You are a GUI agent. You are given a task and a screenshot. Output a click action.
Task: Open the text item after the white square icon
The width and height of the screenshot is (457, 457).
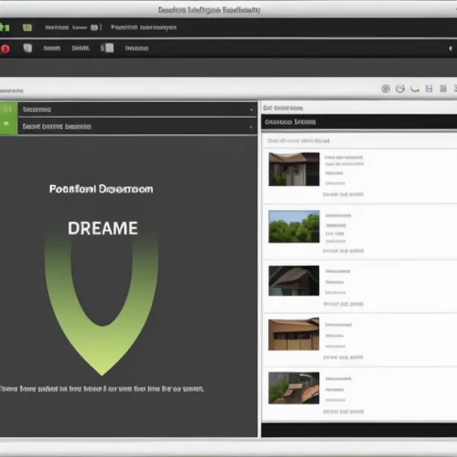(136, 49)
